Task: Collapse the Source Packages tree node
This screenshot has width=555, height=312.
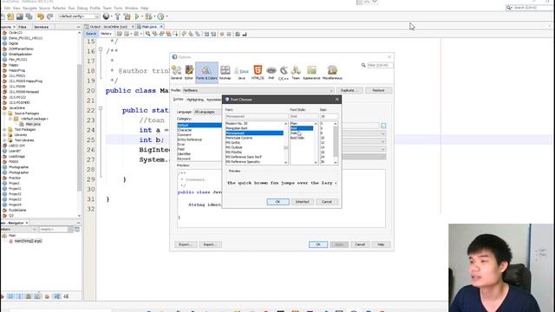Action: coord(4,114)
